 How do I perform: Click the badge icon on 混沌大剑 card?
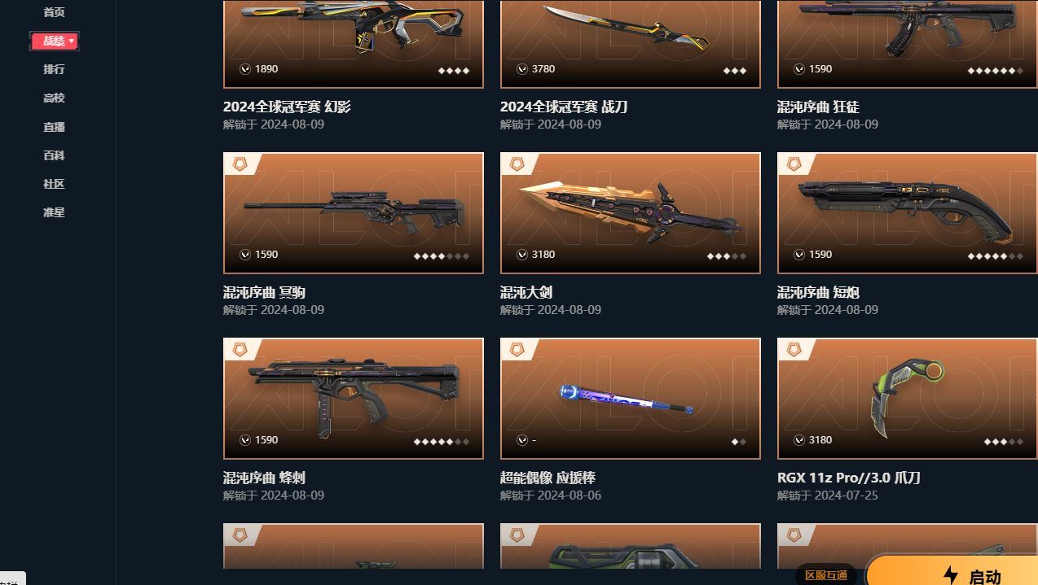[517, 164]
